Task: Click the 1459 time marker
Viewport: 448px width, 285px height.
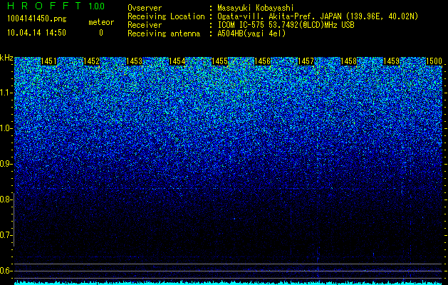Action: click(392, 61)
